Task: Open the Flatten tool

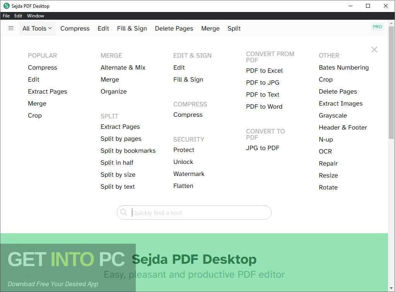Action: pyautogui.click(x=183, y=186)
